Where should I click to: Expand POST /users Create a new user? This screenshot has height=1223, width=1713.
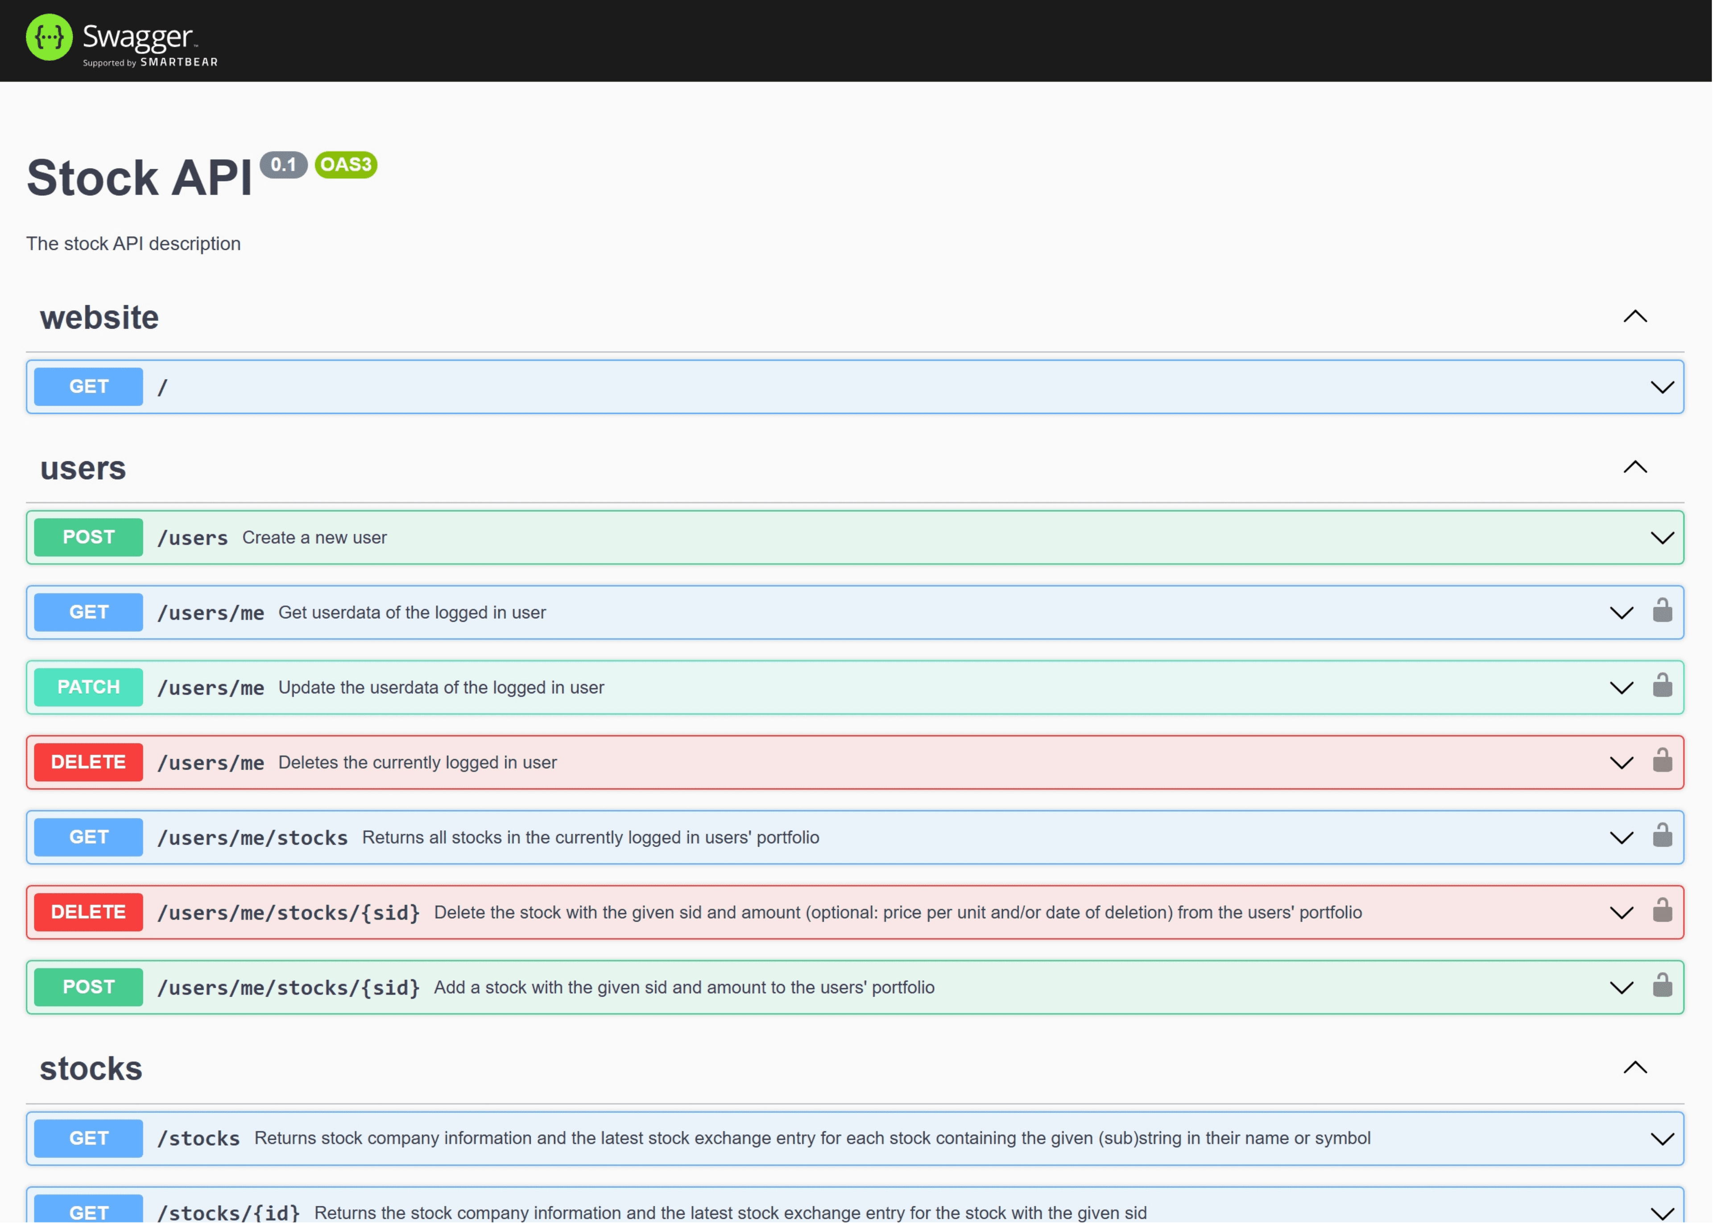pyautogui.click(x=1662, y=538)
